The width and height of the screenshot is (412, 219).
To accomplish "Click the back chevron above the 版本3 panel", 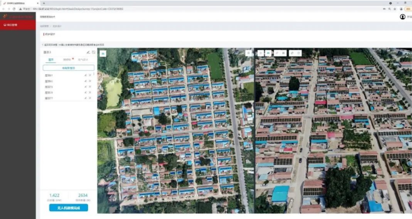I will click(x=42, y=45).
